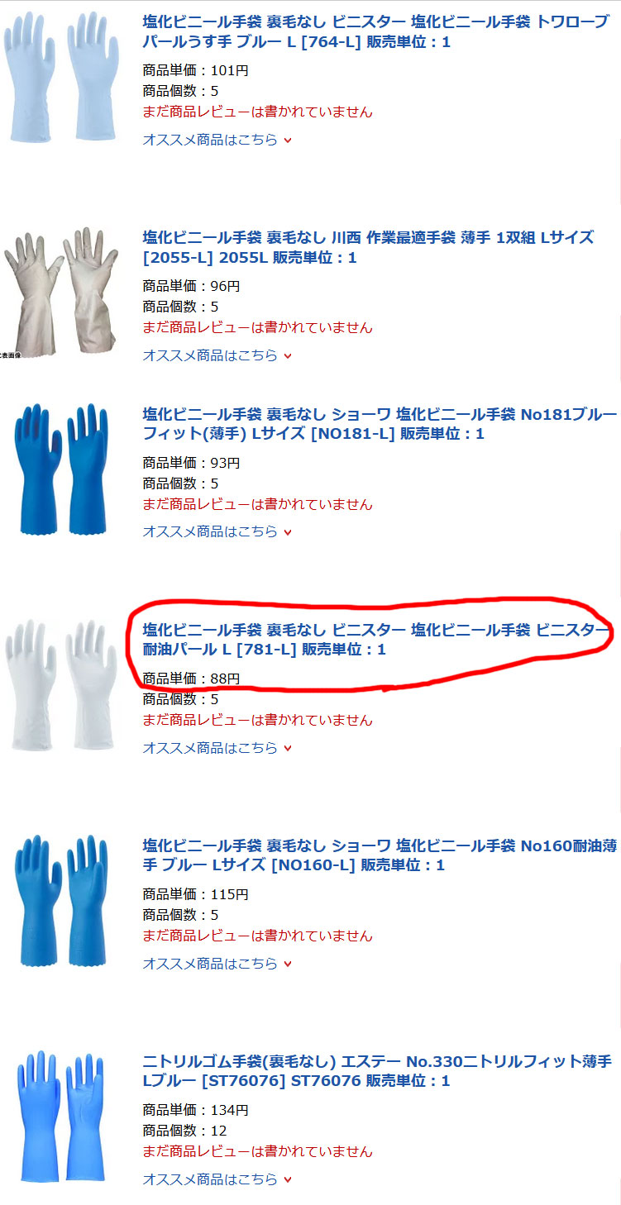Open the ショーワ NO181-L ブルーフィット product link
This screenshot has width=621, height=1205.
coord(380,424)
